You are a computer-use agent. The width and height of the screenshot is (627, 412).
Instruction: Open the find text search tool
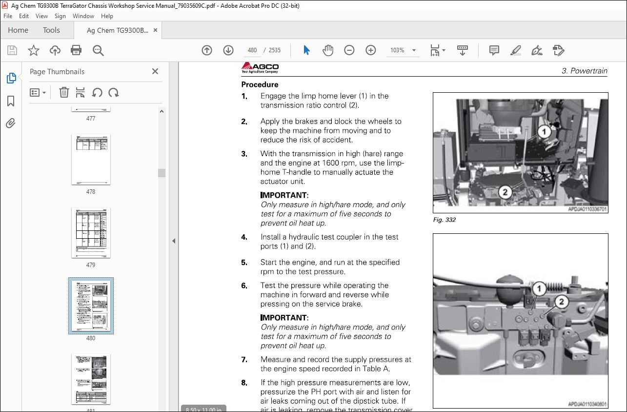point(98,50)
